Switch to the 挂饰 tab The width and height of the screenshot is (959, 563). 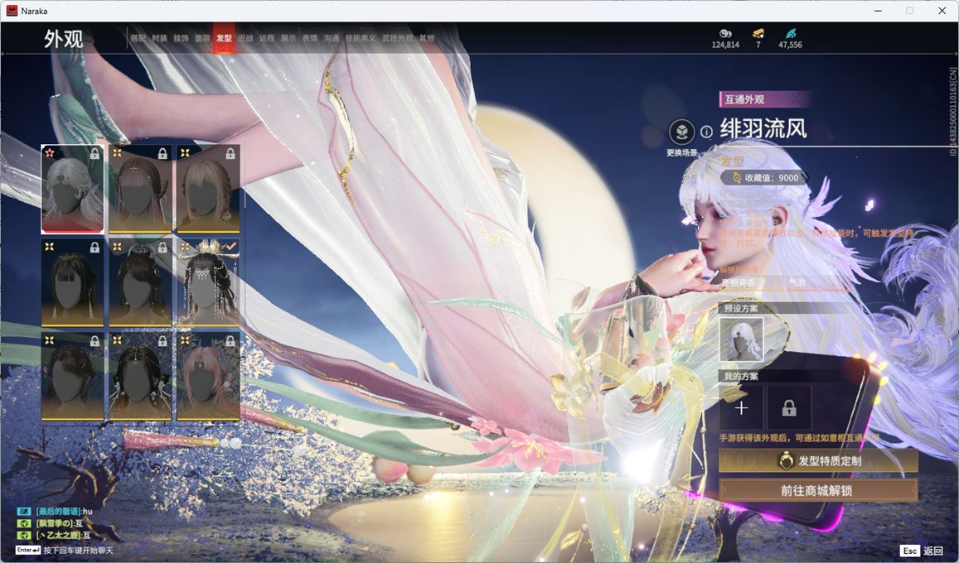click(181, 38)
